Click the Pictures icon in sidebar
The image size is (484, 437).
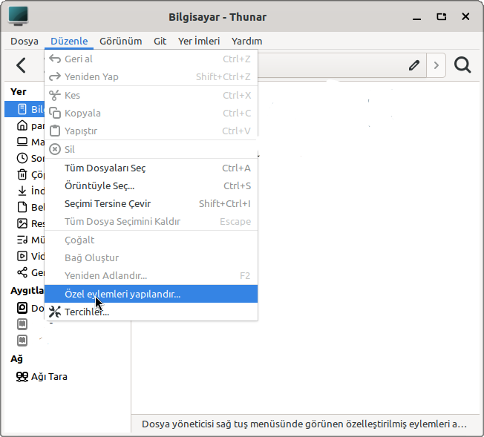coord(22,223)
